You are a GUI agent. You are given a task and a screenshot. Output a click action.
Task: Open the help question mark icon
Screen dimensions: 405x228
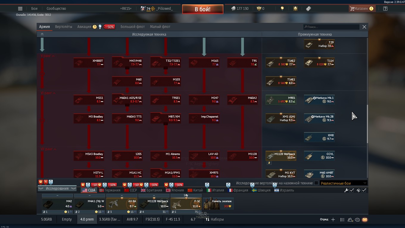coord(385,9)
